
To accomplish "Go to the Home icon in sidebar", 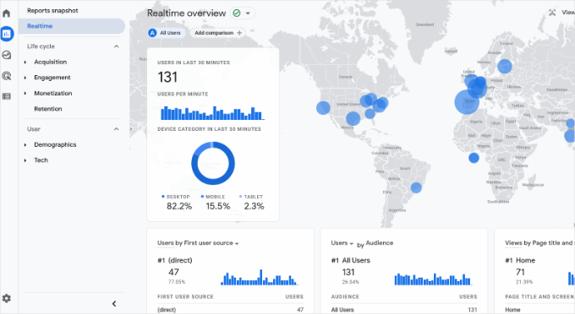I will (6, 14).
